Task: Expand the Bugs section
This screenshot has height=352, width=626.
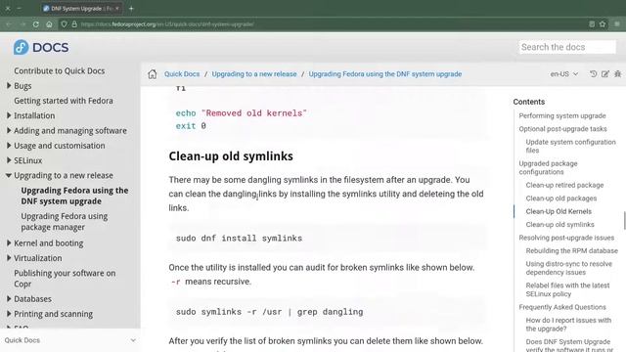Action: coord(9,85)
